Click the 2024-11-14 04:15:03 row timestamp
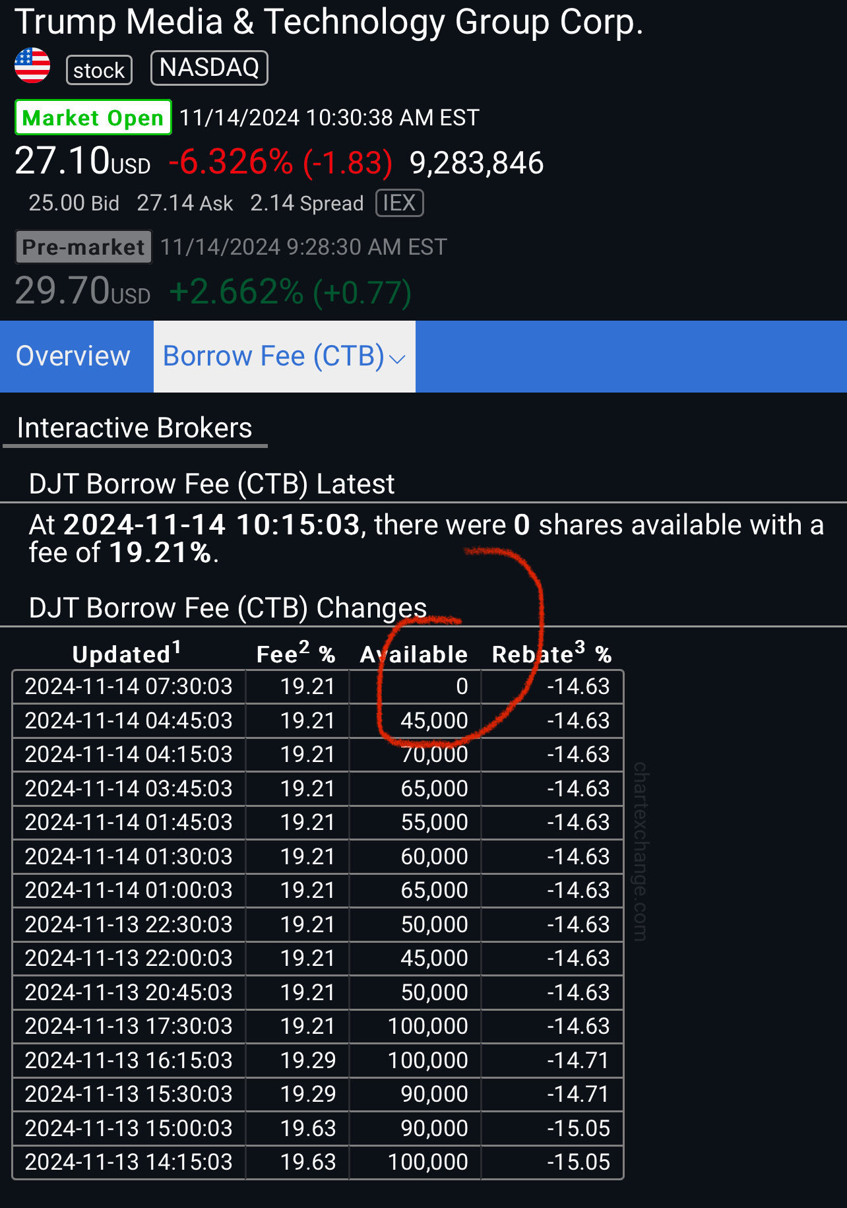The image size is (847, 1208). tap(129, 754)
